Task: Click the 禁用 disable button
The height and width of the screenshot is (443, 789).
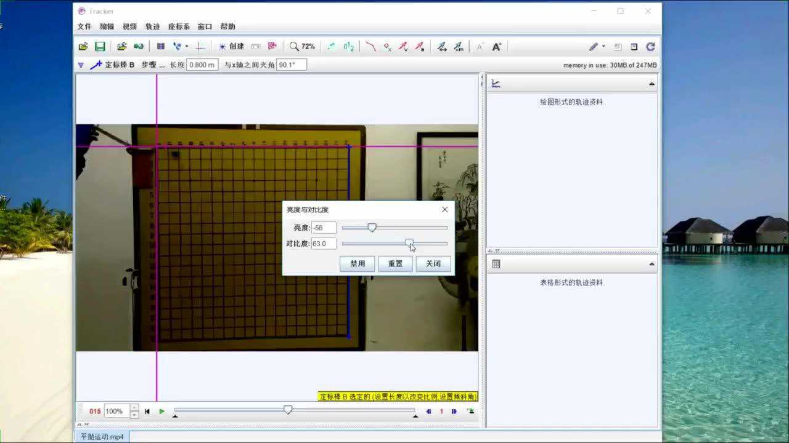Action: [358, 263]
